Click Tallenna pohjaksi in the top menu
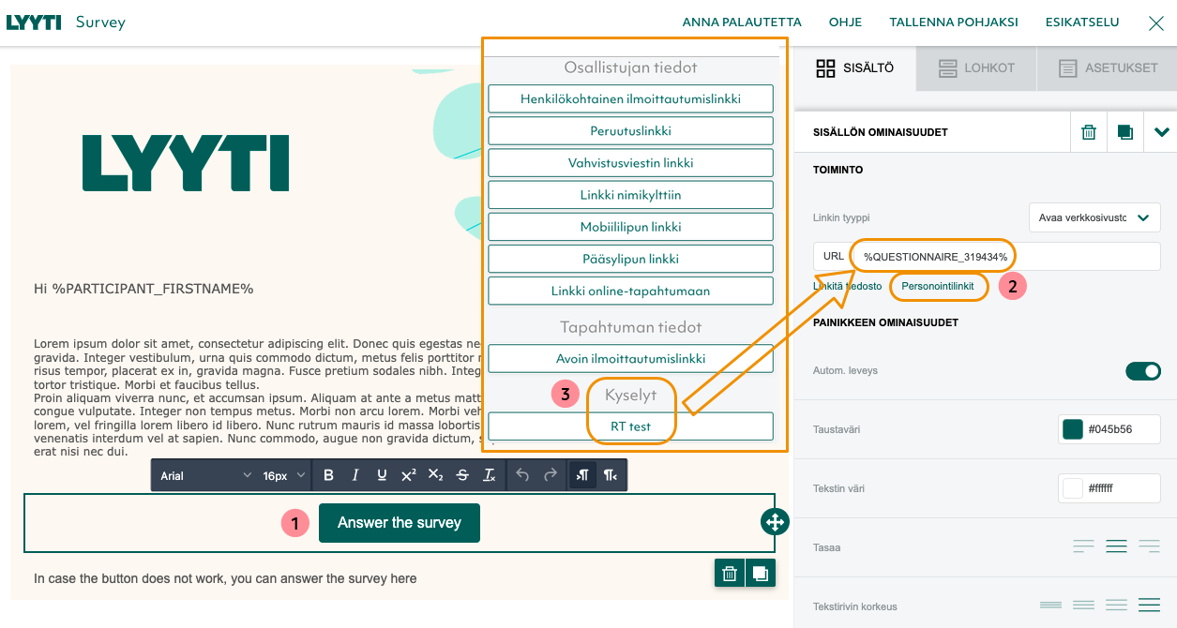The width and height of the screenshot is (1177, 628). pos(954,22)
